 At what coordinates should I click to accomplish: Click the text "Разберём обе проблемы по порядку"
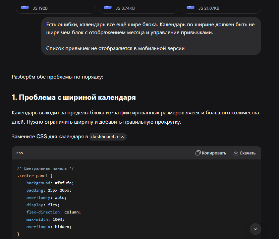click(57, 77)
